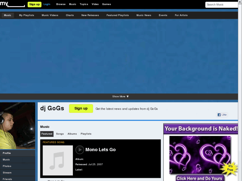Click the scrollbar up arrow

pyautogui.click(x=240, y=1)
